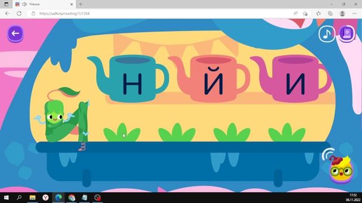Open Windows taskbar search

click(19, 197)
